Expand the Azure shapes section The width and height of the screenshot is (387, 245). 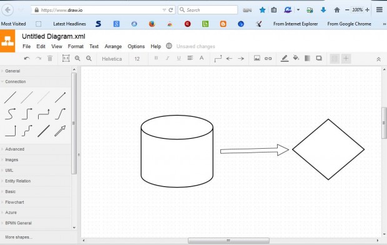pyautogui.click(x=36, y=212)
